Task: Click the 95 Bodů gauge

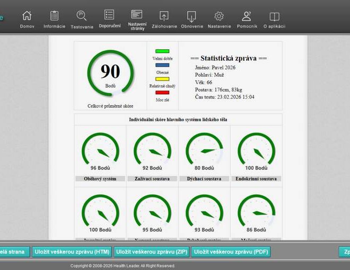Action: click(x=152, y=213)
